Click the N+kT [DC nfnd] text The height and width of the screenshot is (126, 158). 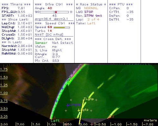tap(49, 35)
